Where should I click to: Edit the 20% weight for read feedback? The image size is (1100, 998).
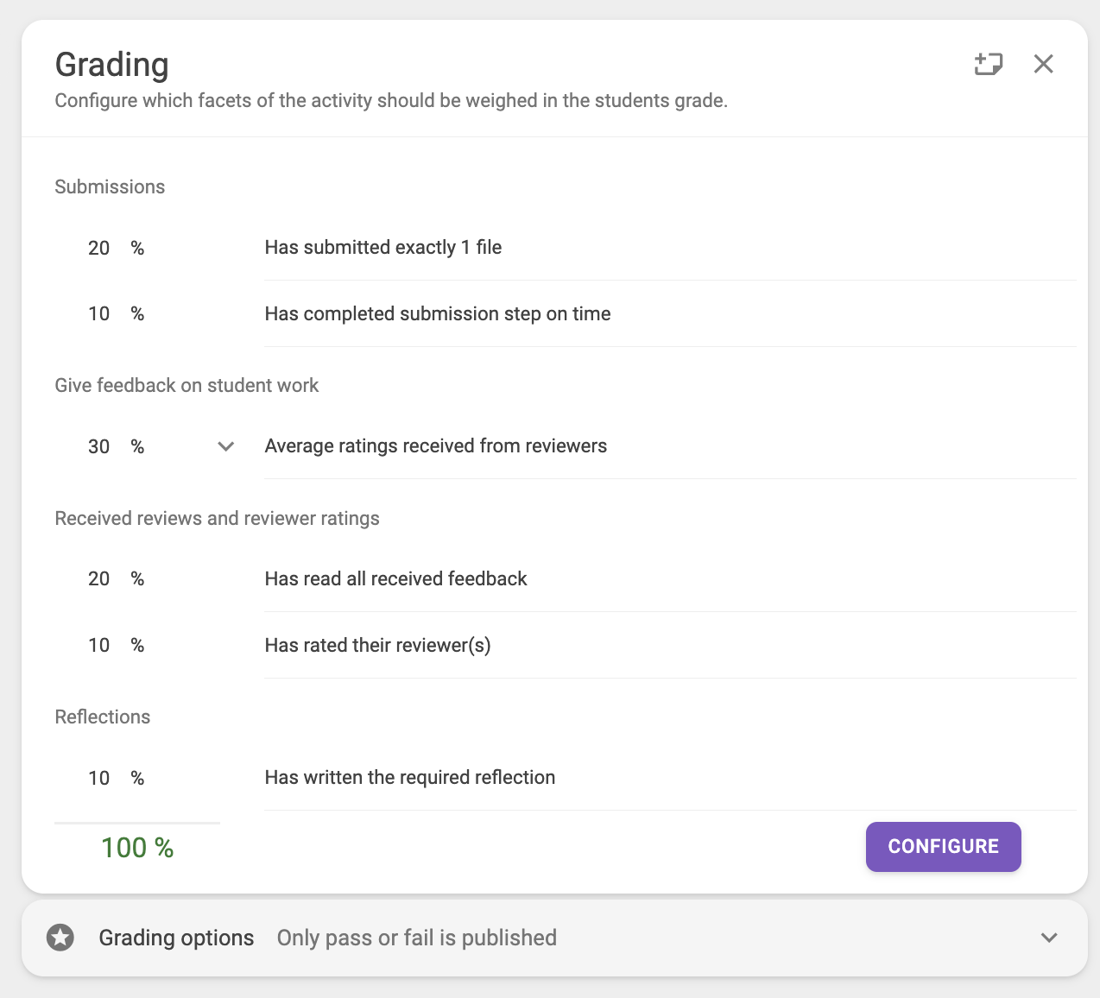click(x=100, y=579)
